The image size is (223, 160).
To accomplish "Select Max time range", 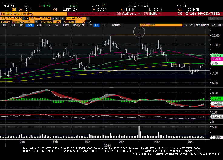I will tap(66, 25).
